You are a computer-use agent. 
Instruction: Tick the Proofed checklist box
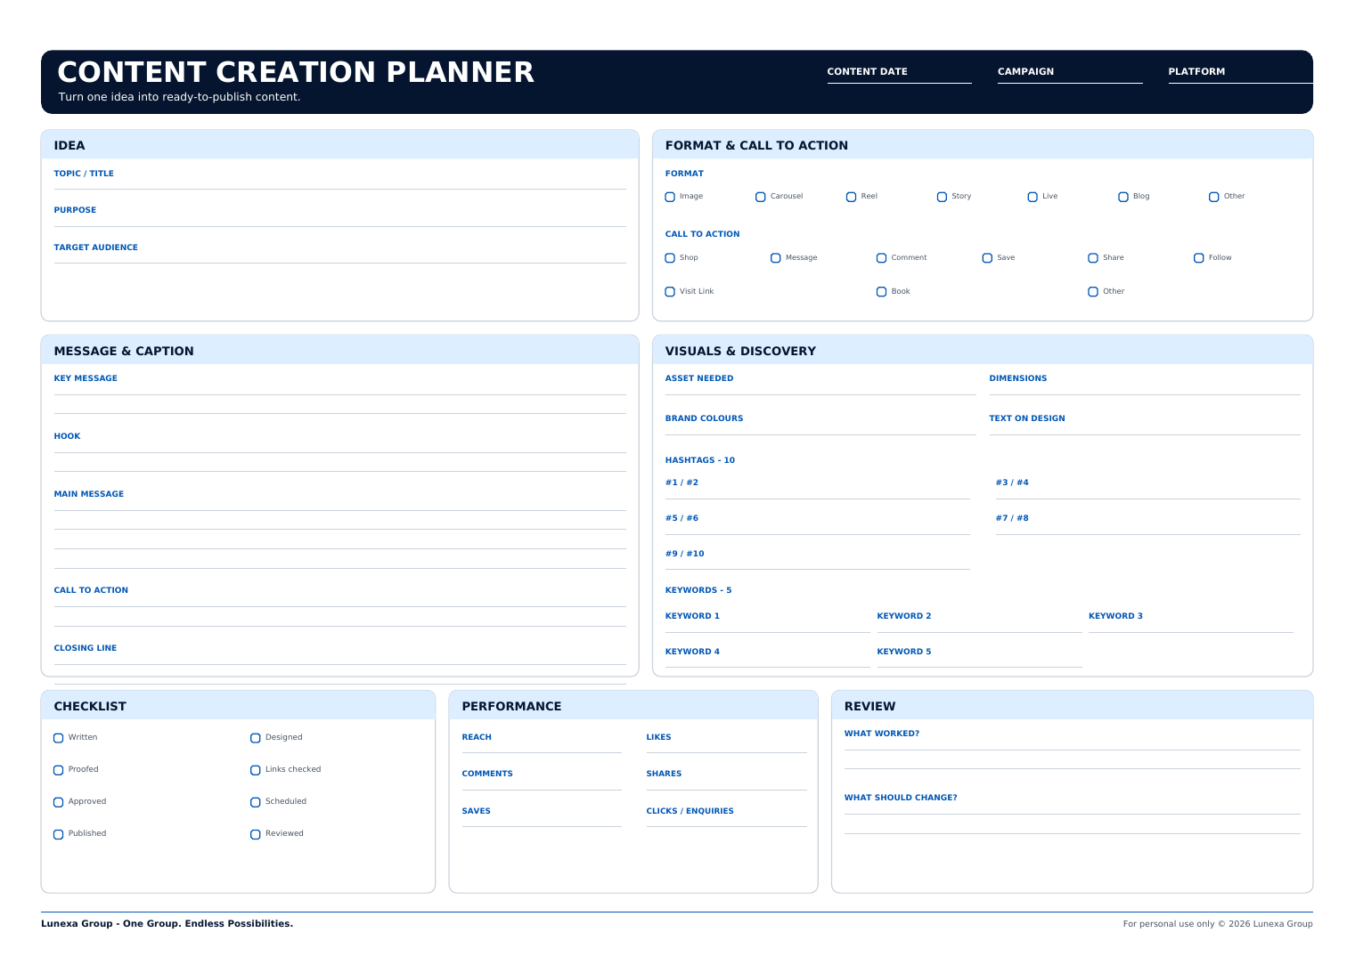tap(59, 770)
